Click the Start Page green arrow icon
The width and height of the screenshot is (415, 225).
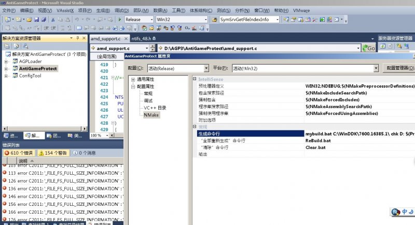[x=322, y=20]
